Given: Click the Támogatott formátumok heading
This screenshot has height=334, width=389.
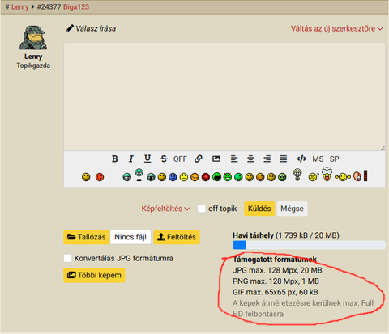Looking at the screenshot, I should (x=275, y=260).
